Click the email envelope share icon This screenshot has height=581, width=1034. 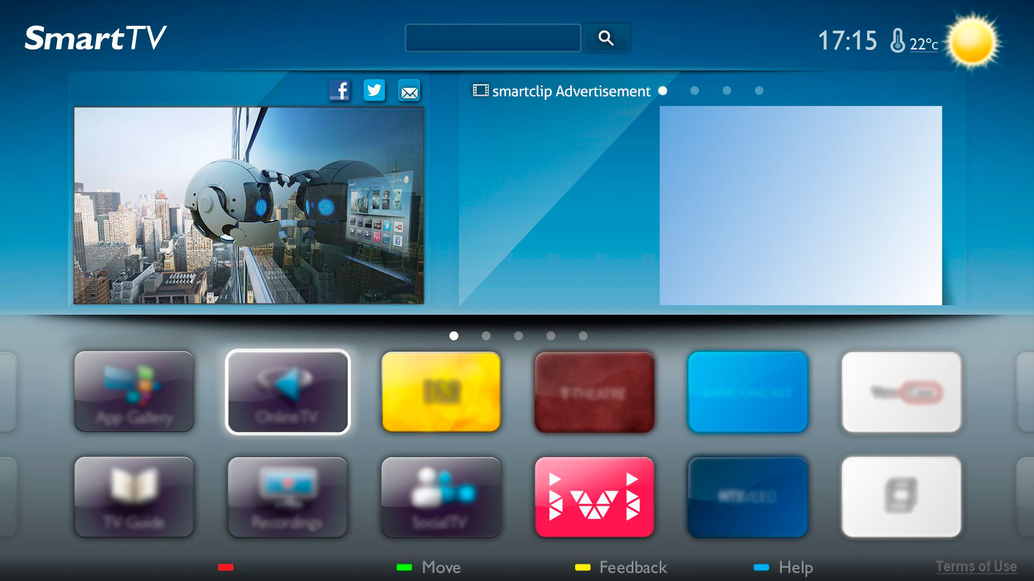[x=409, y=91]
